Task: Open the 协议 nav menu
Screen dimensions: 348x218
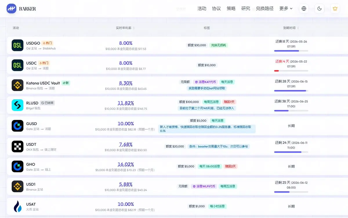Action: [x=216, y=8]
